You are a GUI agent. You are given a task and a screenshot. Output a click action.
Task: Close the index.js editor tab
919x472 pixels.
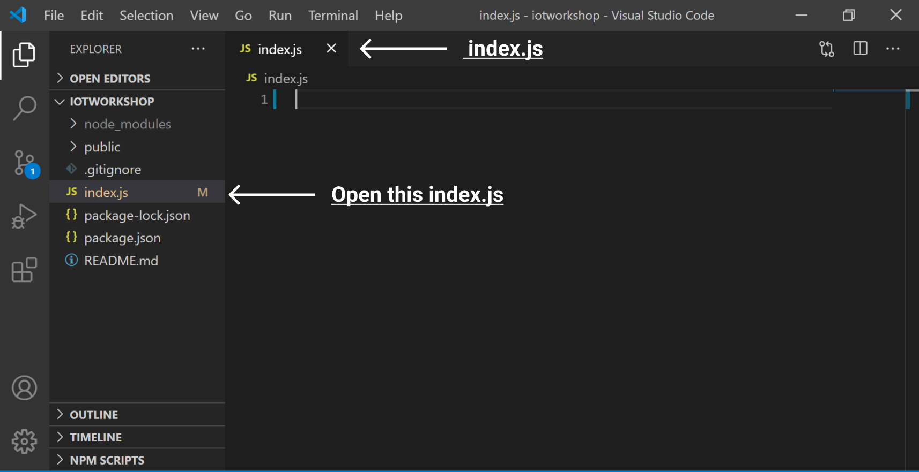(331, 48)
